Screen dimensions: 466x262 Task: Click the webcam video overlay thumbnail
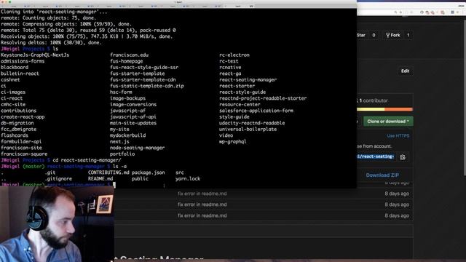tap(57, 224)
